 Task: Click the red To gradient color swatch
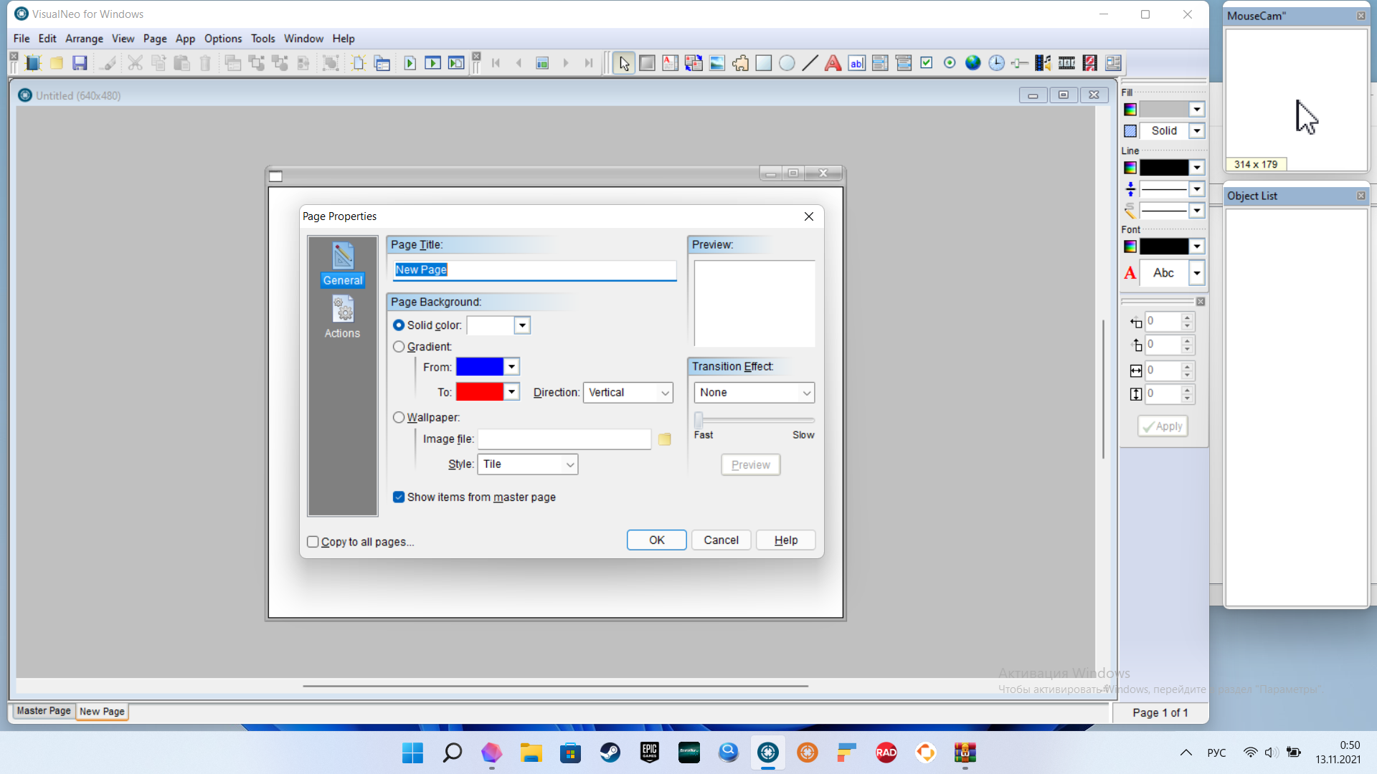[x=480, y=392]
